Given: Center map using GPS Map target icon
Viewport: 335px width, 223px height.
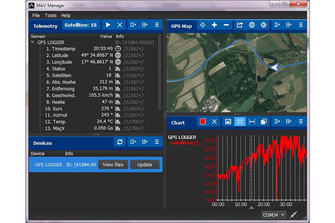Looking at the screenshot, I should tap(203, 25).
